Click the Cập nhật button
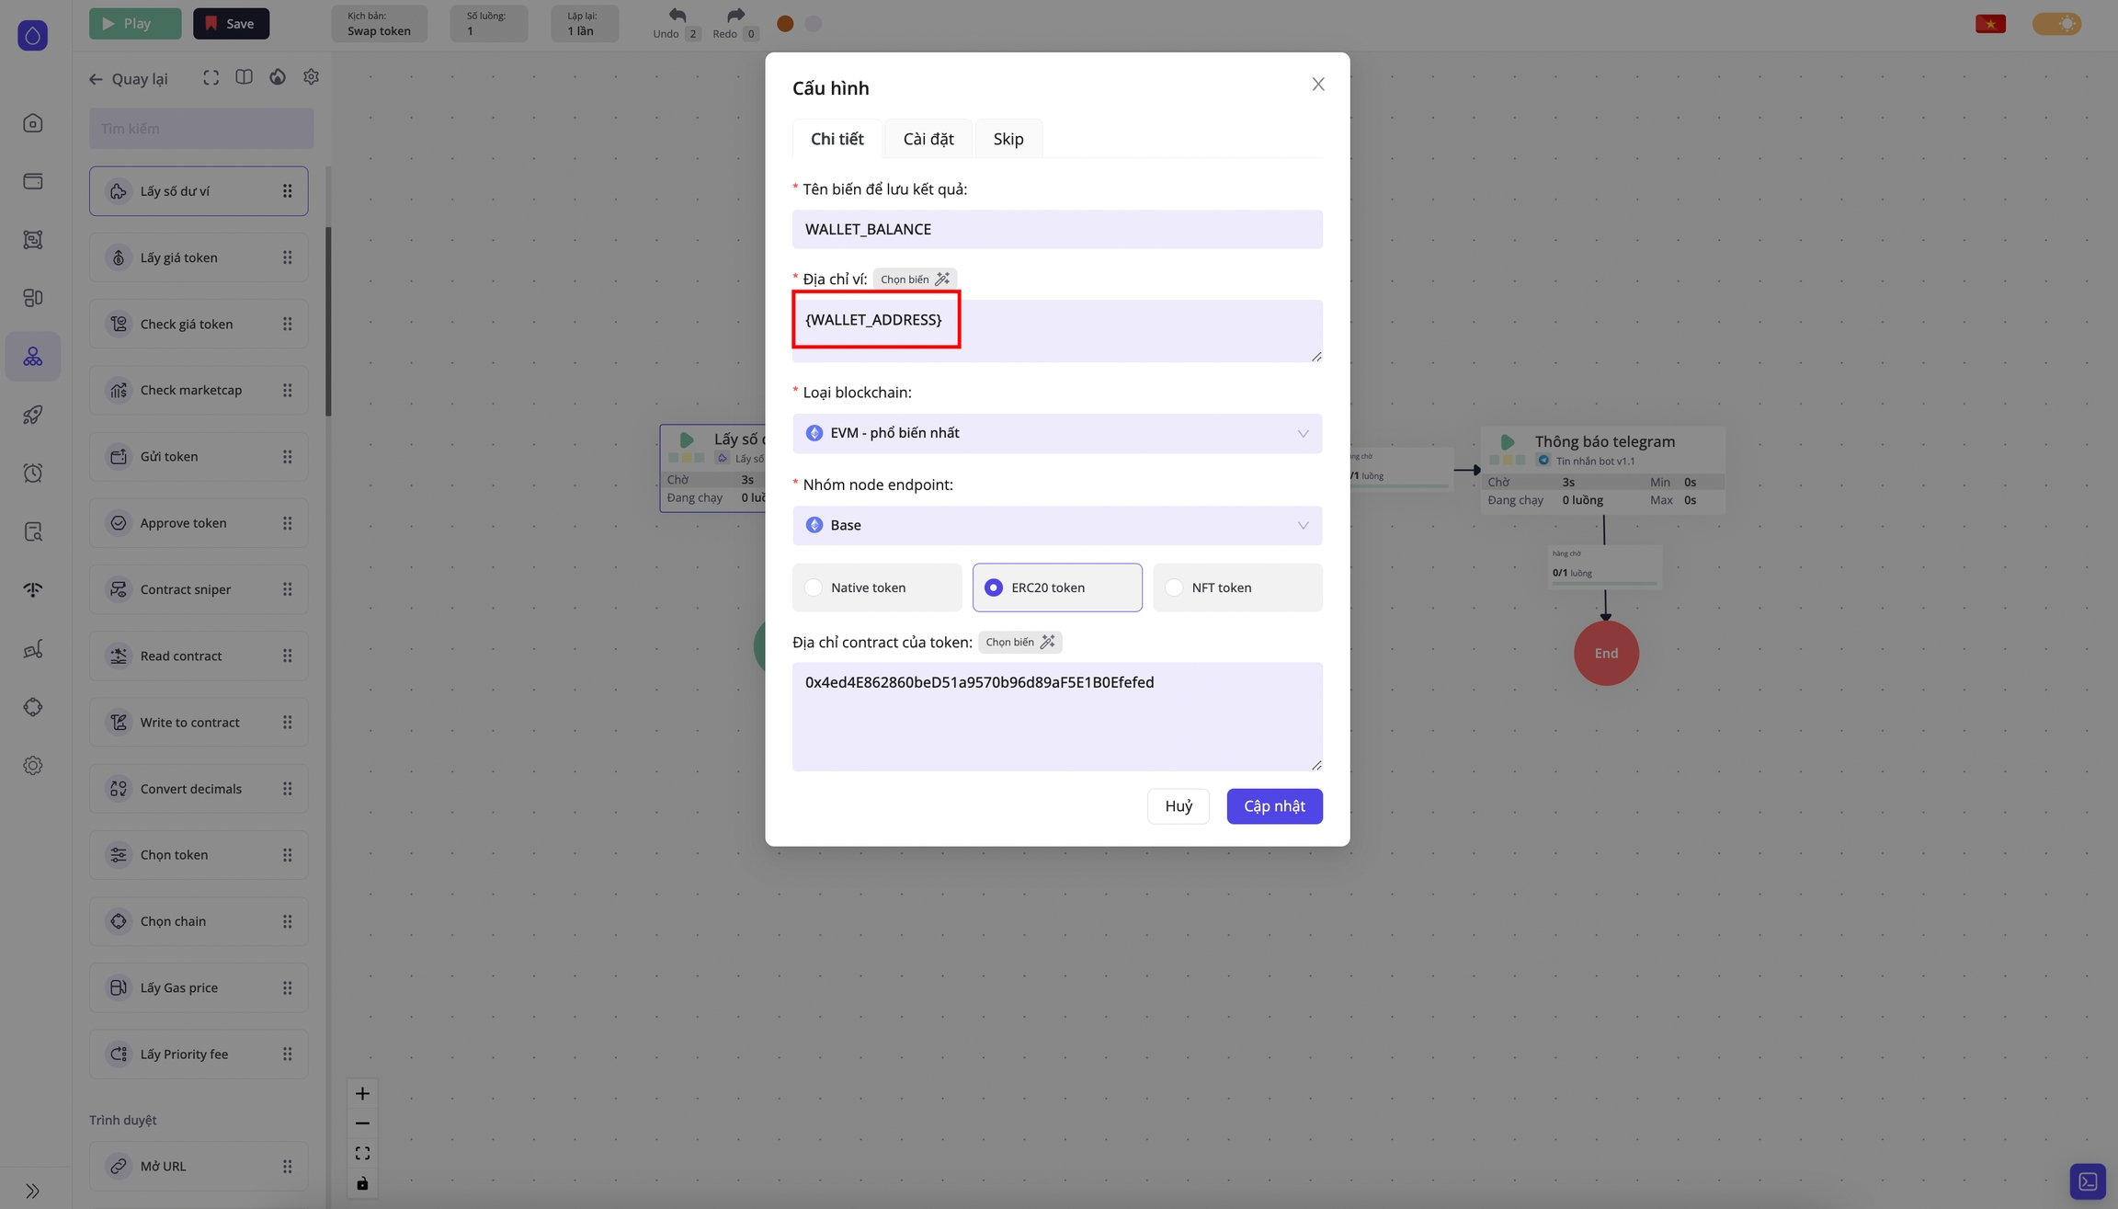The image size is (2118, 1209). (x=1273, y=806)
